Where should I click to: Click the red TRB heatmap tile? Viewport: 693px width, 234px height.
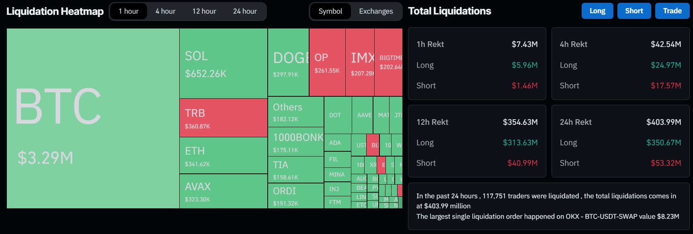pyautogui.click(x=223, y=118)
